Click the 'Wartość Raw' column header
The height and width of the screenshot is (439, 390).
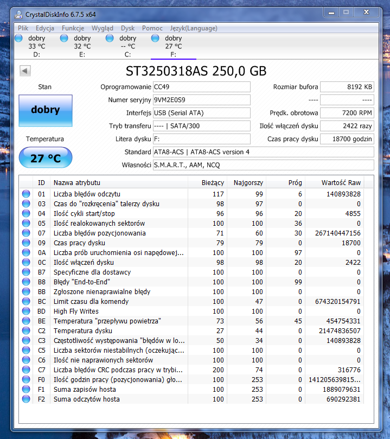(334, 183)
